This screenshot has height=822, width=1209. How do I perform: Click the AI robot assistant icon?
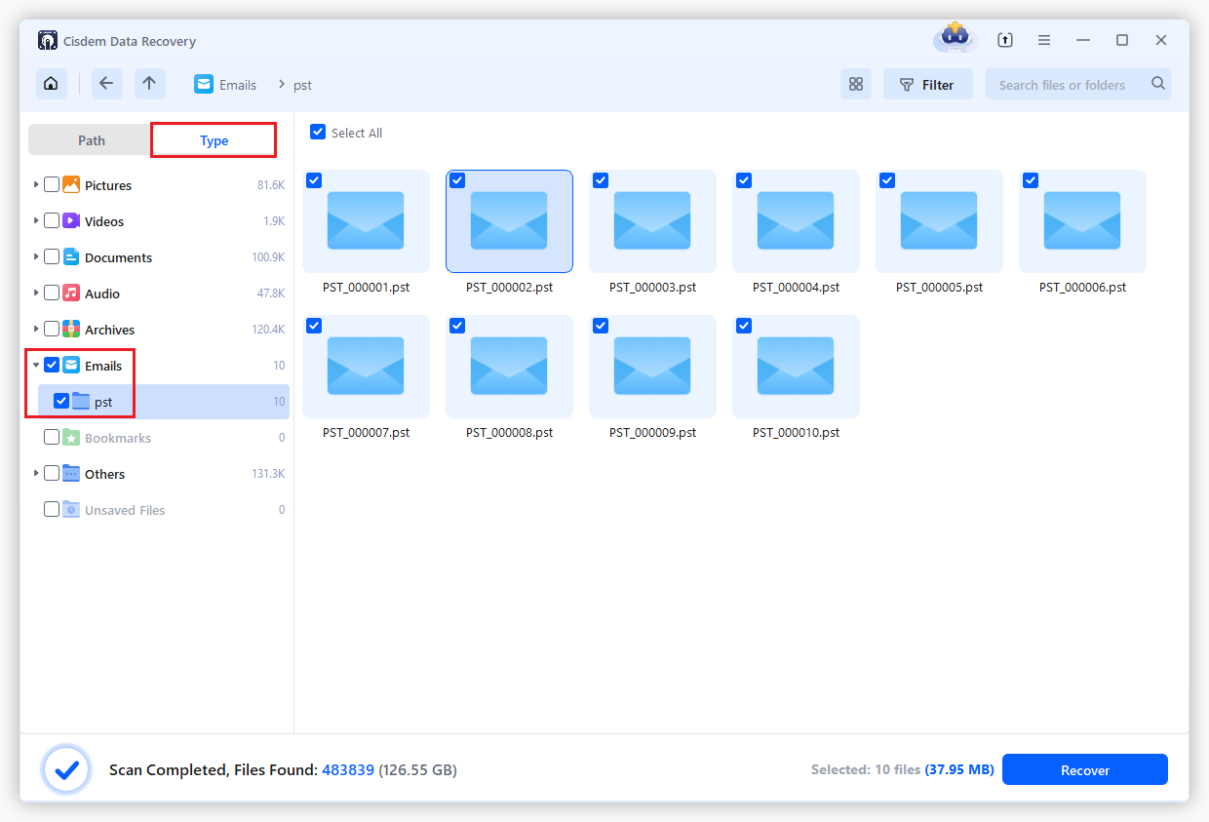click(x=955, y=39)
